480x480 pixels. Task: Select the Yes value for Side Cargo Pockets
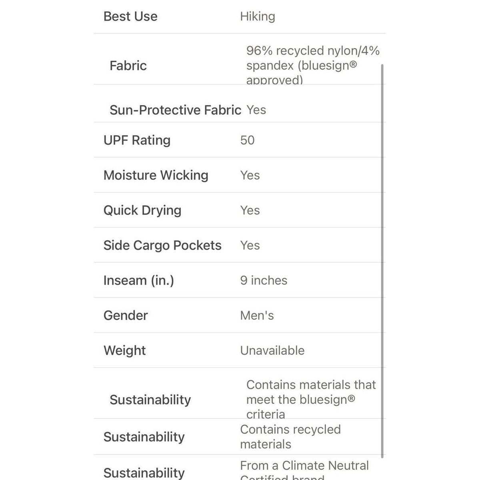(x=250, y=245)
